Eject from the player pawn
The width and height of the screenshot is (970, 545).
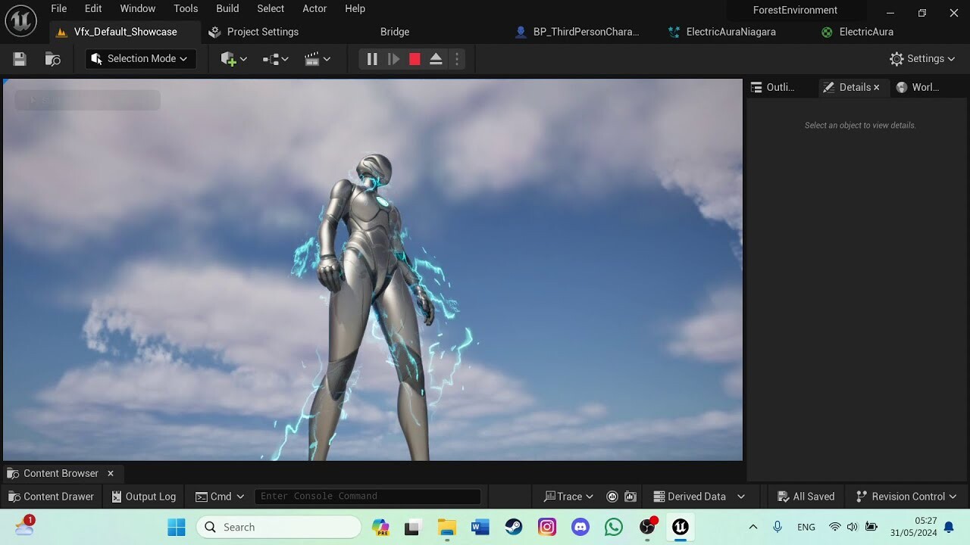tap(436, 58)
